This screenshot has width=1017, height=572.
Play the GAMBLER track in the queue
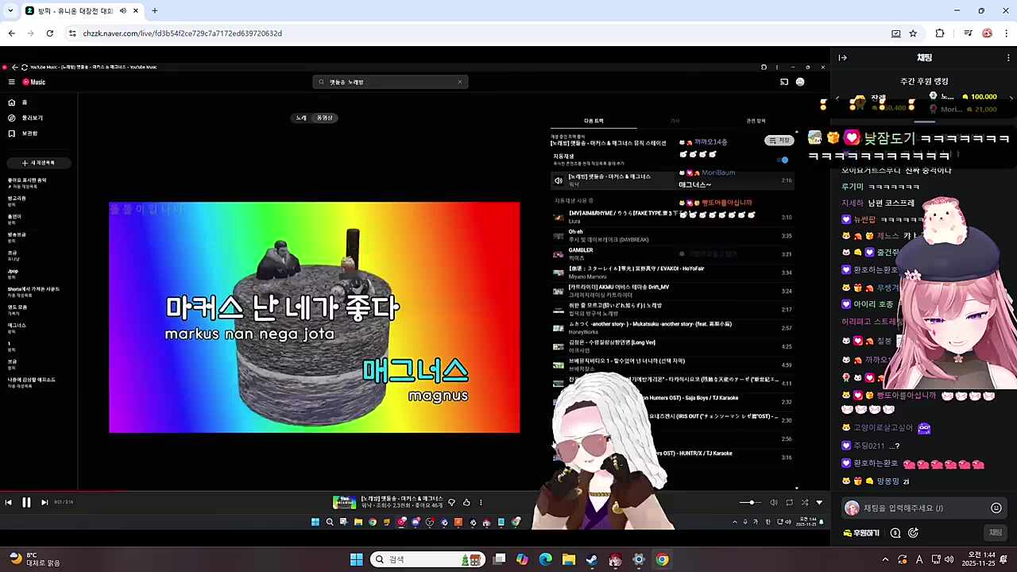pos(673,253)
